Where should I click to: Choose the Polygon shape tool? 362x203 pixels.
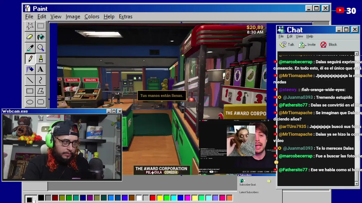point(41,91)
